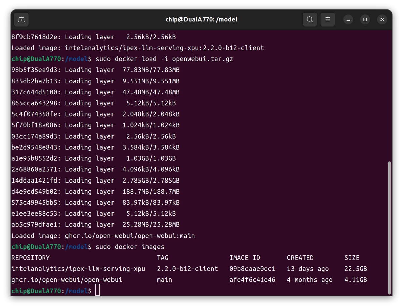Click the CREATED column header
Viewport: 403px width, 308px height.
(x=300, y=258)
